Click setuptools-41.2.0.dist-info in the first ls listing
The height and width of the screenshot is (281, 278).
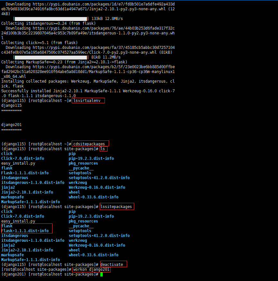[x=99, y=178]
